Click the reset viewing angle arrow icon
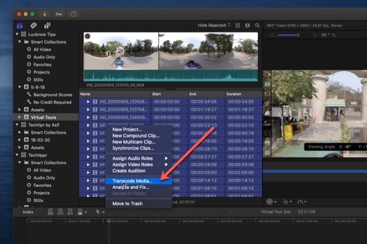 [334, 35]
